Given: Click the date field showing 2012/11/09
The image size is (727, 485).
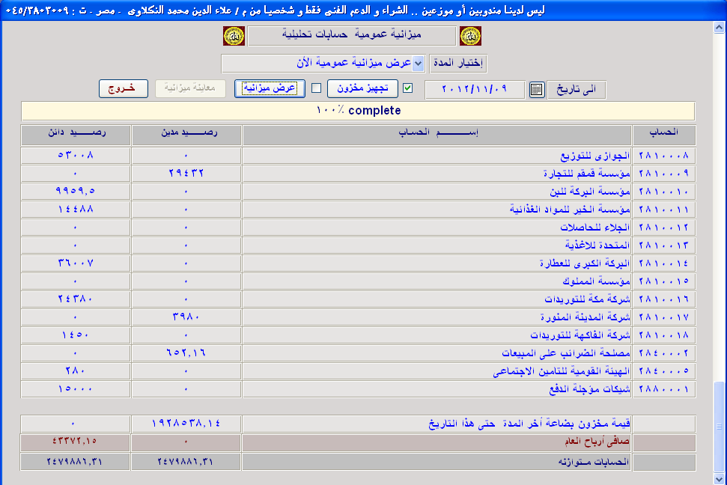Looking at the screenshot, I should pos(475,90).
